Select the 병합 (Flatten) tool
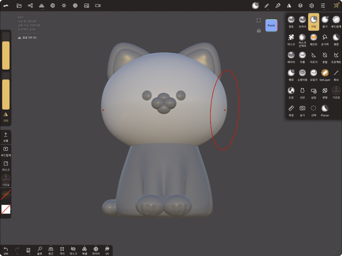This screenshot has width=342, height=256. click(x=336, y=40)
